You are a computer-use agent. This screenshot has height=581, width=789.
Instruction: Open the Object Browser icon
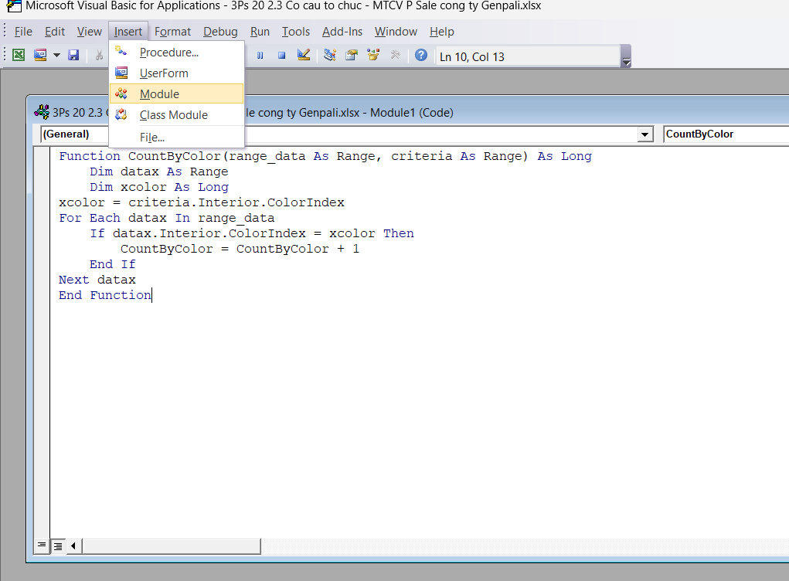tap(373, 56)
